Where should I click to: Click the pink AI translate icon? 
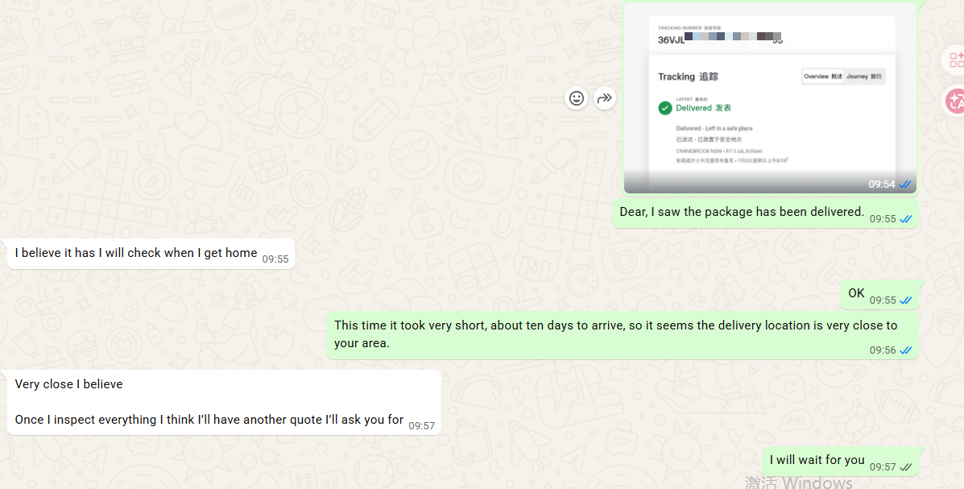click(x=955, y=102)
